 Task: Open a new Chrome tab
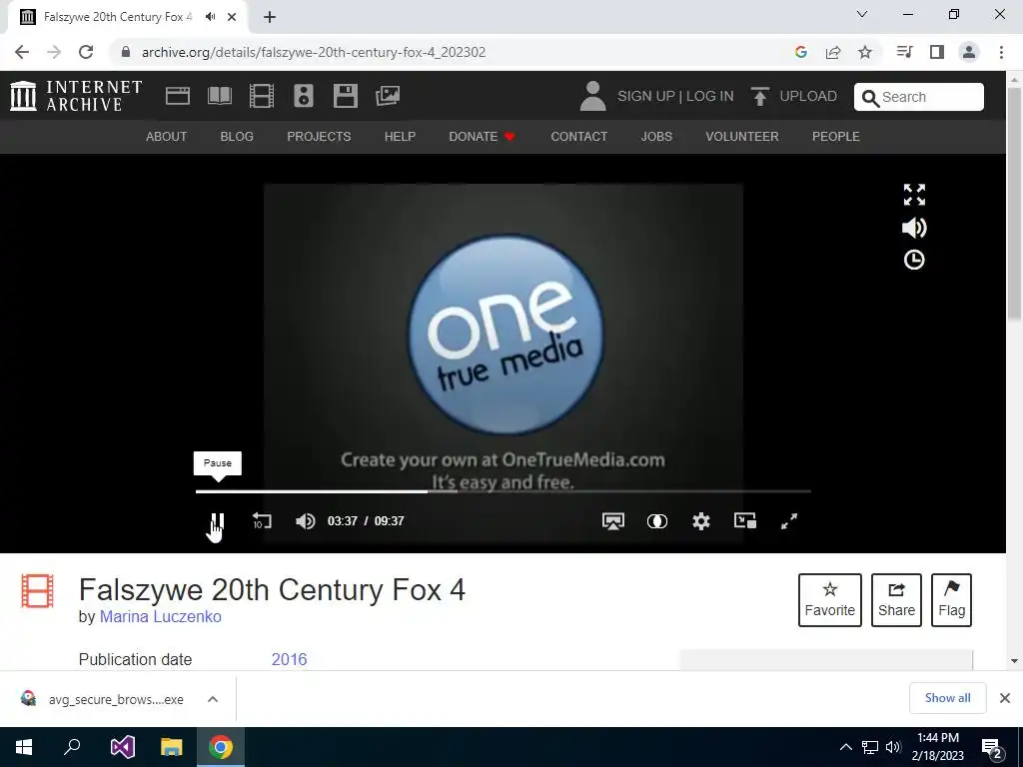coord(270,17)
